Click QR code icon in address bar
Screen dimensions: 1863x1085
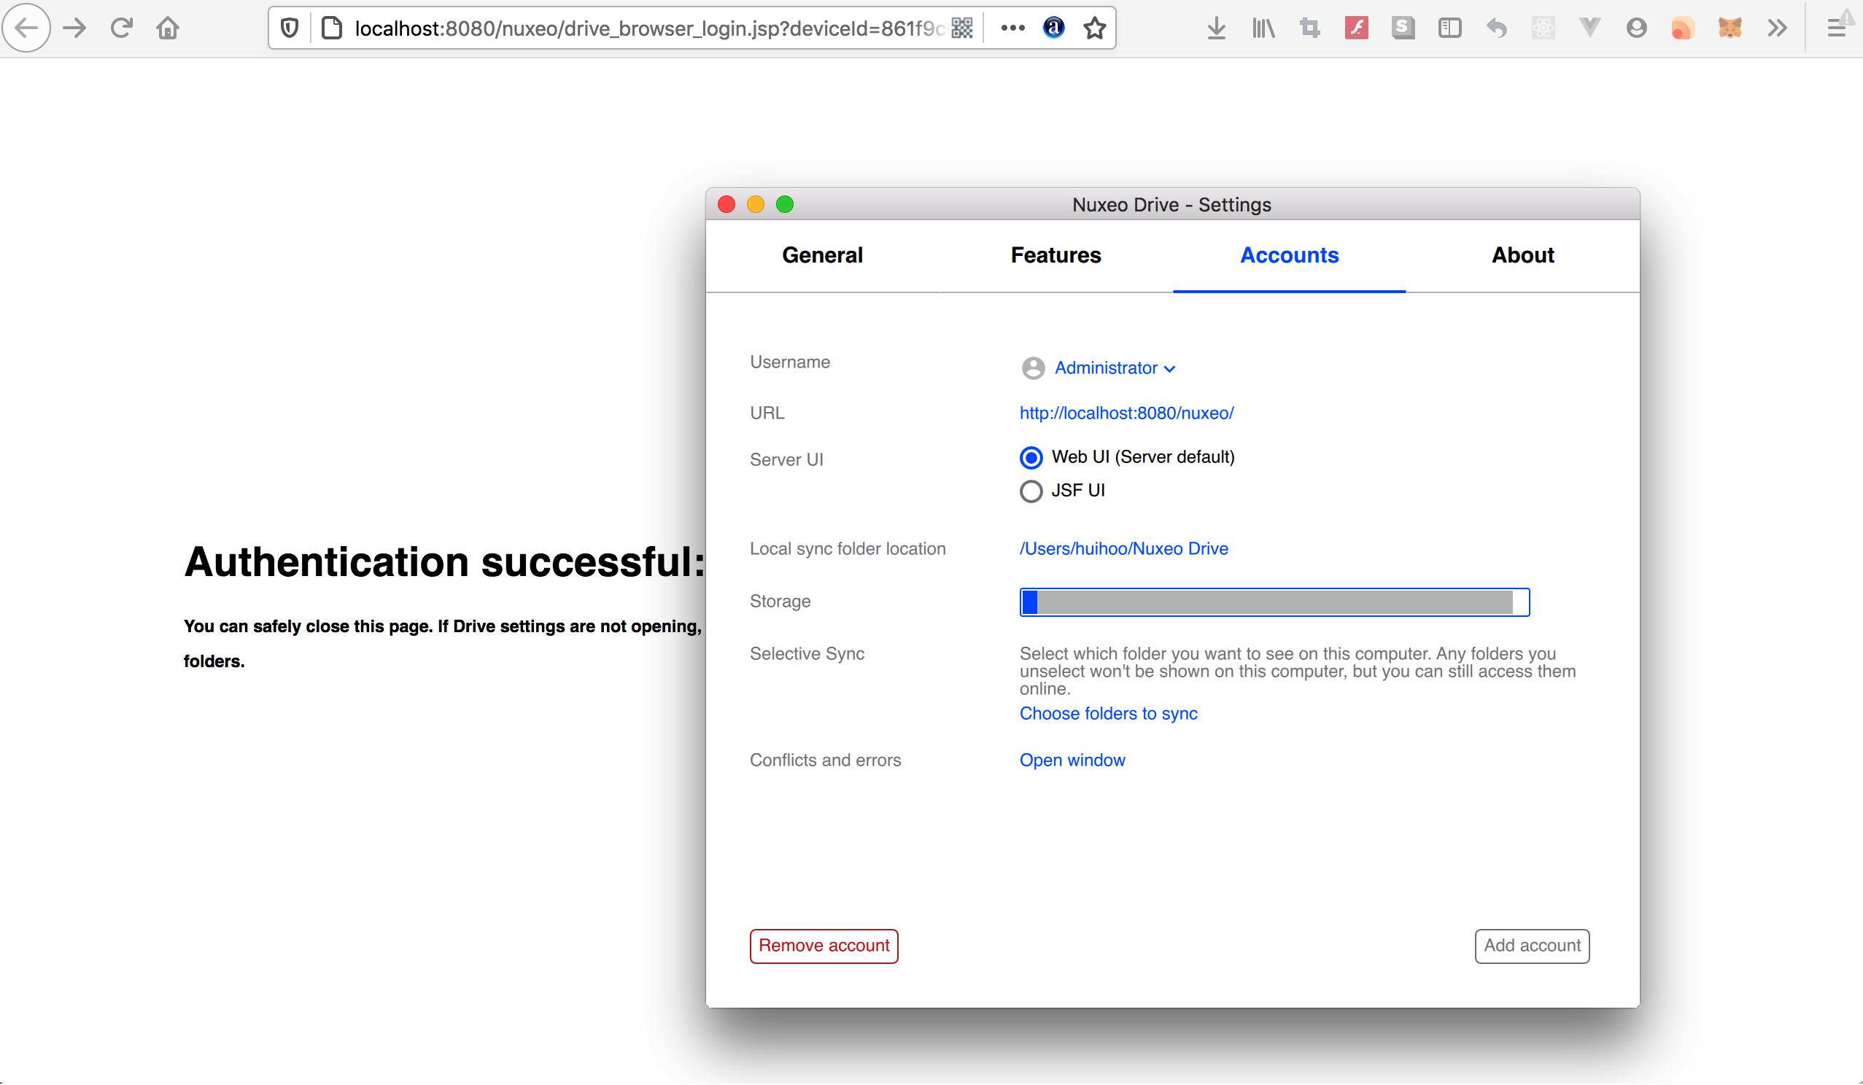[962, 28]
